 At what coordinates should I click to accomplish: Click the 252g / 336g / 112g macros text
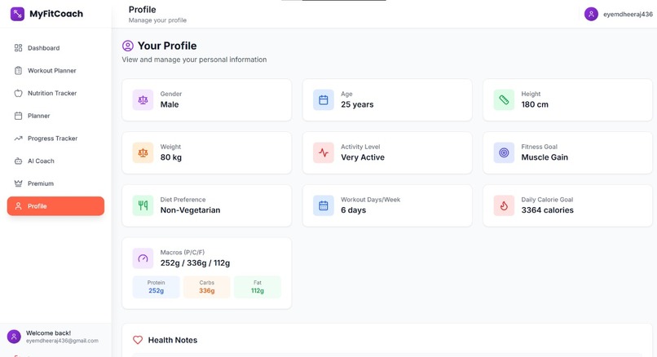196,262
